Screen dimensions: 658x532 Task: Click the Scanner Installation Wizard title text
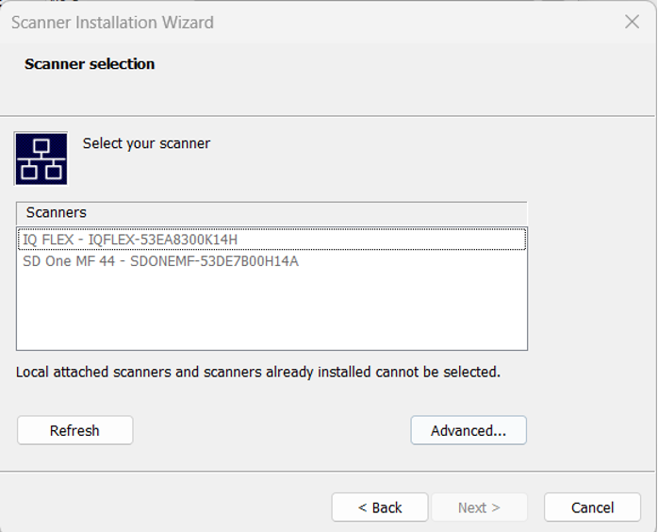[112, 22]
